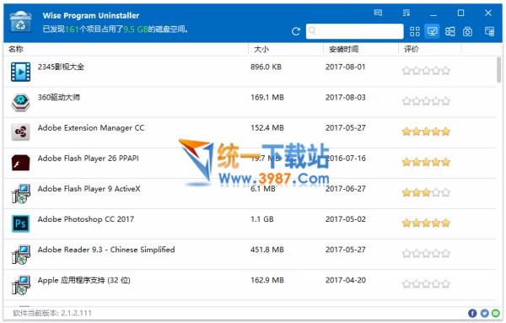Rate 360驱动大师 using its star rating

coord(426,101)
